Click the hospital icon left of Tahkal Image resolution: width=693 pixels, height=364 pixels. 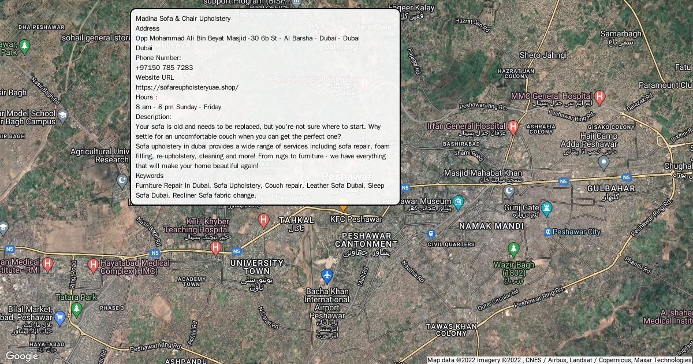pyautogui.click(x=263, y=220)
